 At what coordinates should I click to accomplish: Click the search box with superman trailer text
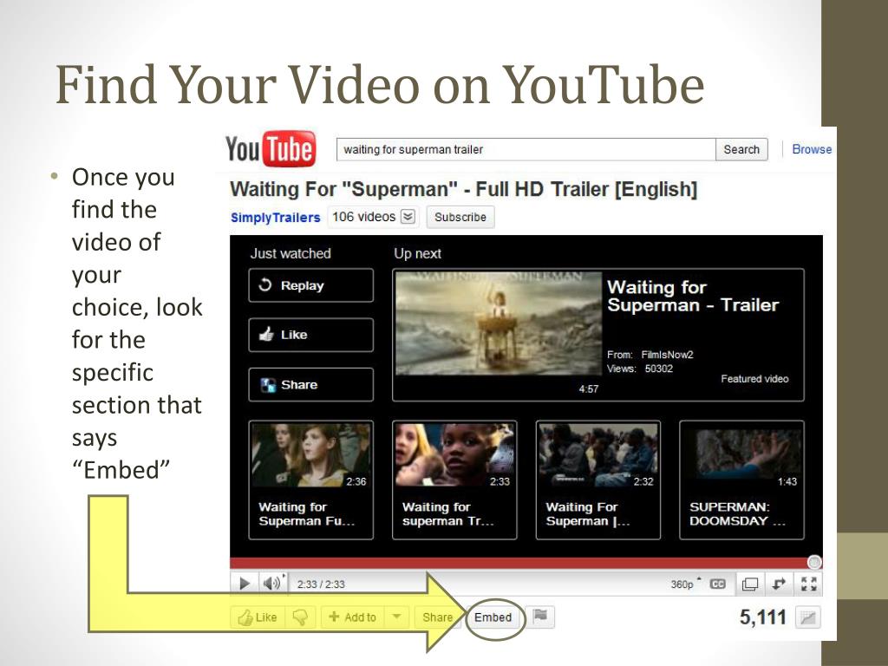[x=526, y=149]
